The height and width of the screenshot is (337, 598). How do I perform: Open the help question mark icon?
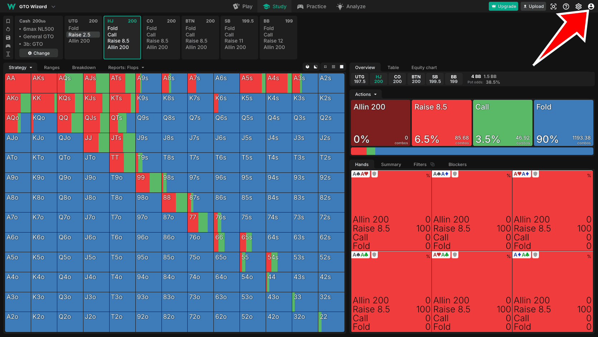click(566, 6)
